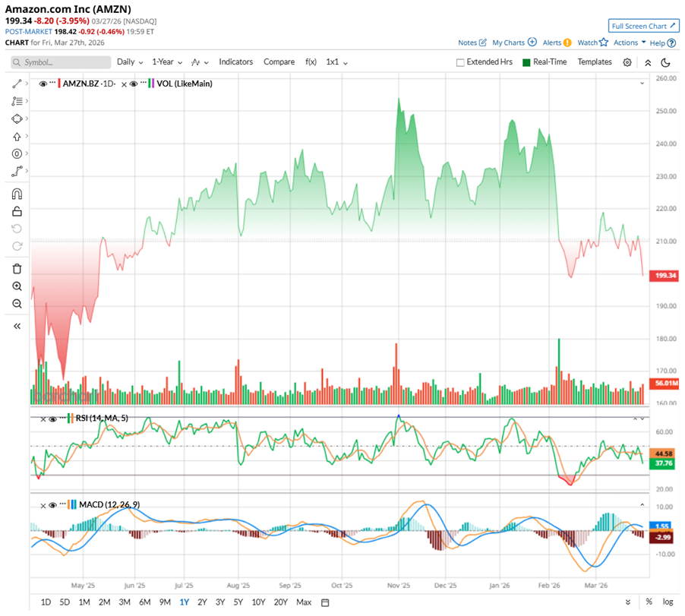Remove the RSI indicator pane

(x=43, y=419)
